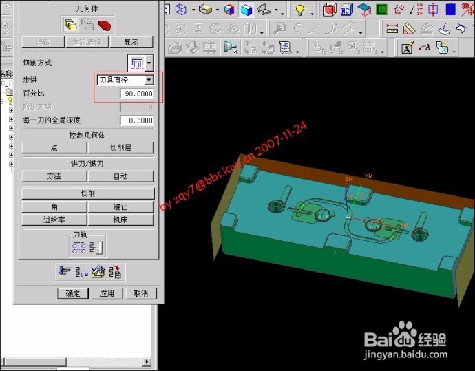This screenshot has width=475, height=371.
Task: Confirm with the 确定 button
Action: tap(73, 293)
